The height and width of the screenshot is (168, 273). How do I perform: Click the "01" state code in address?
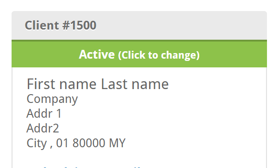coord(62,143)
